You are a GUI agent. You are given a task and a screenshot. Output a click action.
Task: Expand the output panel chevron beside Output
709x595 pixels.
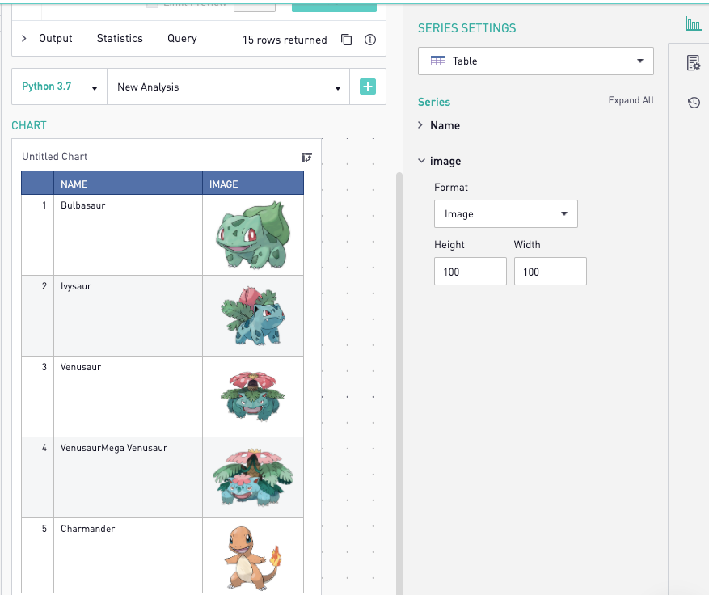point(24,39)
